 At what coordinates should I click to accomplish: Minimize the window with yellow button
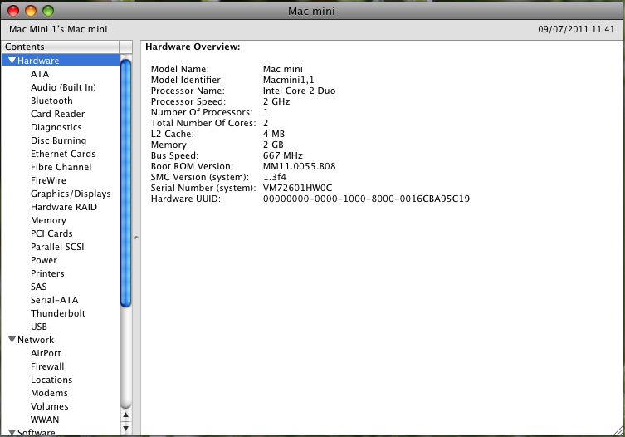click(x=31, y=11)
